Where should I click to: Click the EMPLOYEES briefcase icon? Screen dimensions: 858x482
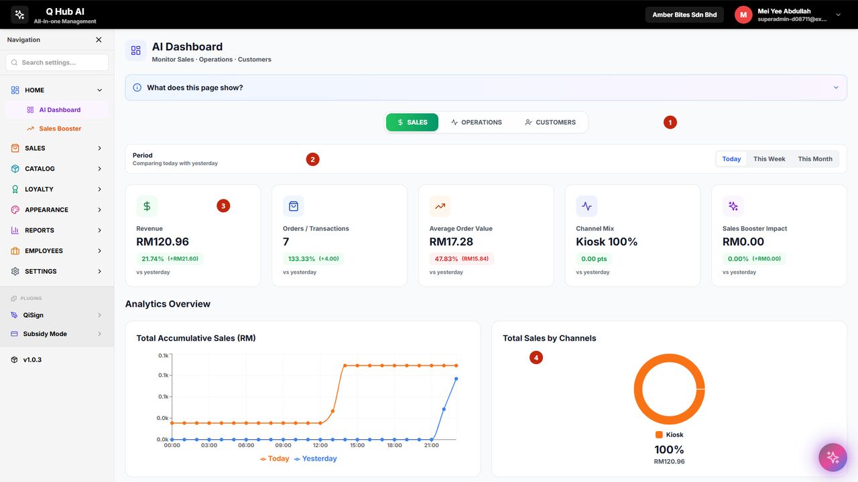point(15,251)
